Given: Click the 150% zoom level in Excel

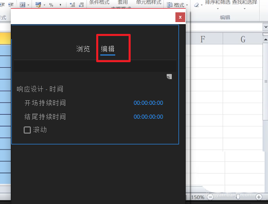Looking at the screenshot, I should pyautogui.click(x=198, y=197).
